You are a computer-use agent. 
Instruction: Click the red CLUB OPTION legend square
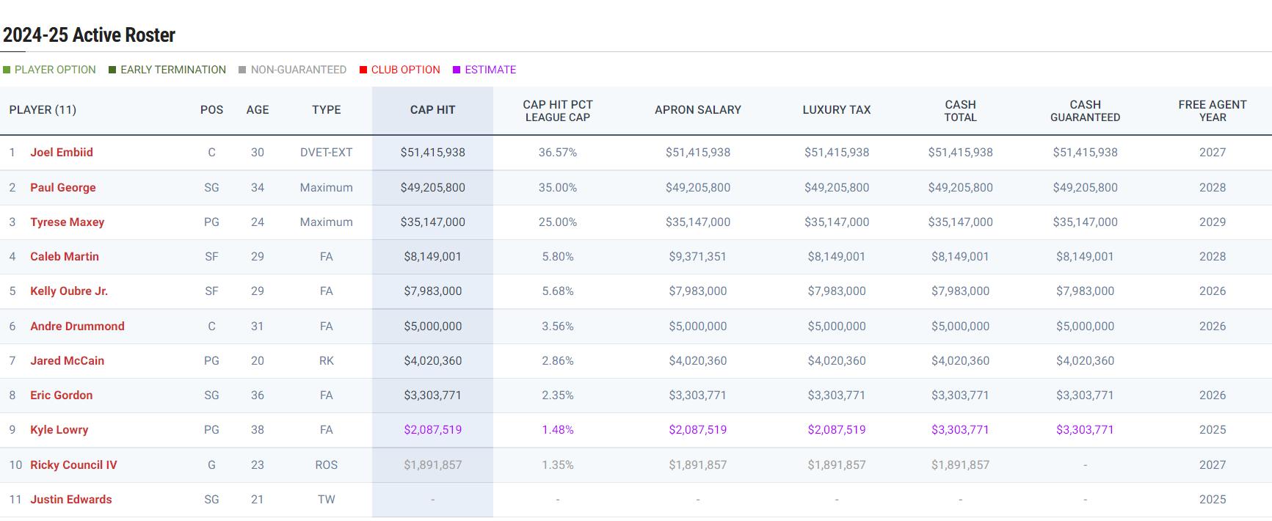pyautogui.click(x=363, y=70)
